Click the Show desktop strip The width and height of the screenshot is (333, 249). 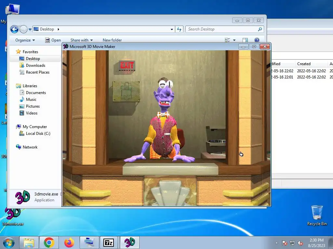point(331,243)
